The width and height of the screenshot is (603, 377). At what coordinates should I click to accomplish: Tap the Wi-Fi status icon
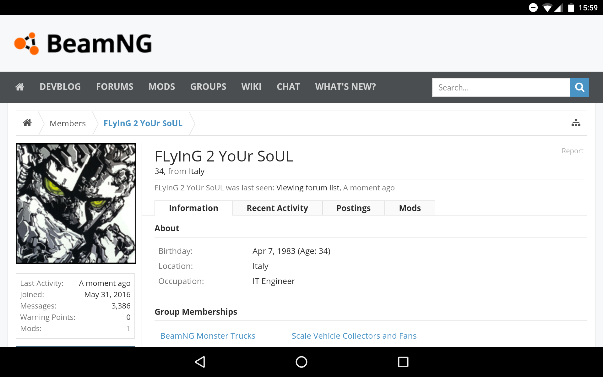pyautogui.click(x=547, y=8)
